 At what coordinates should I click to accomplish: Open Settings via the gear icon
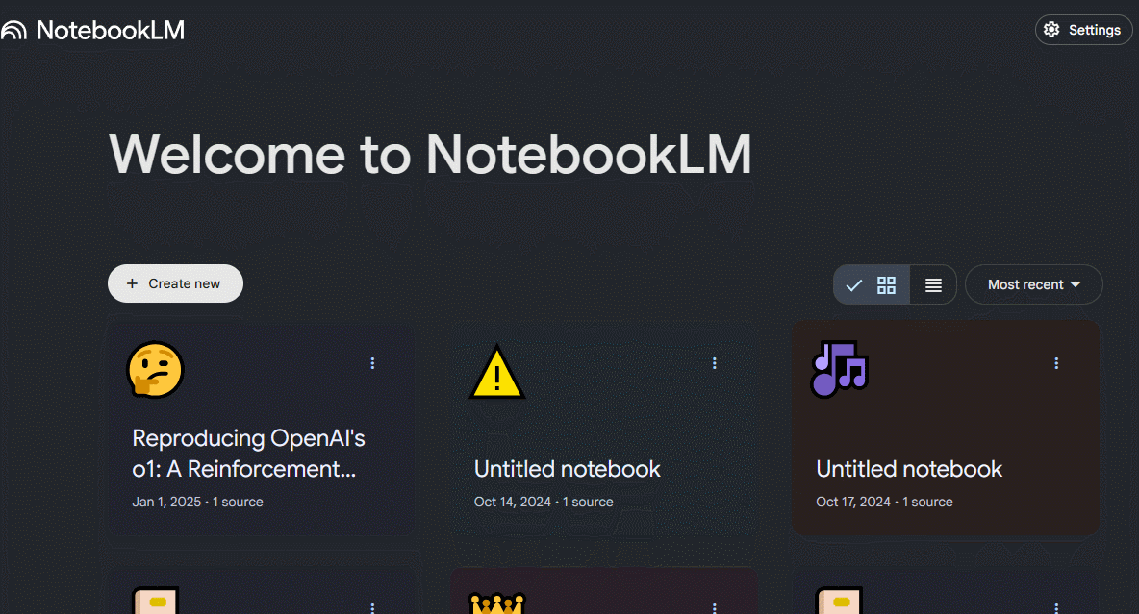pos(1051,30)
